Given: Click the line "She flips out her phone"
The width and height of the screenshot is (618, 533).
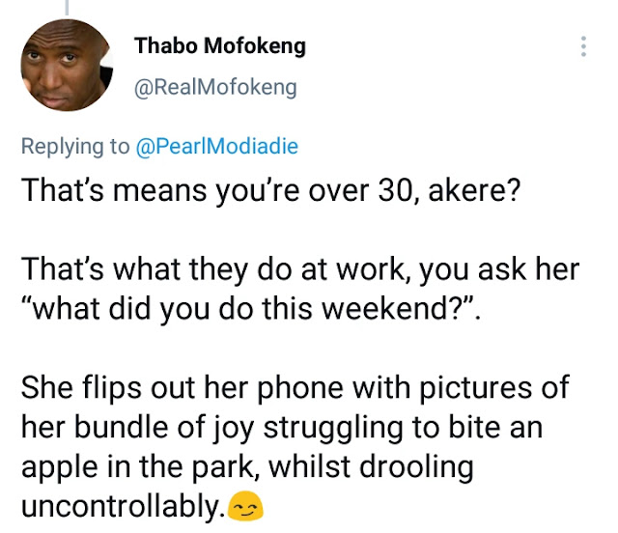Looking at the screenshot, I should pos(295,388).
